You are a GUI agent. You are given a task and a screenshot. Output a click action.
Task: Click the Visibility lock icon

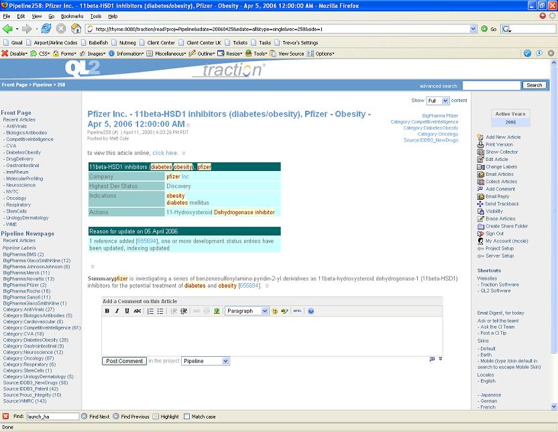pyautogui.click(x=480, y=211)
